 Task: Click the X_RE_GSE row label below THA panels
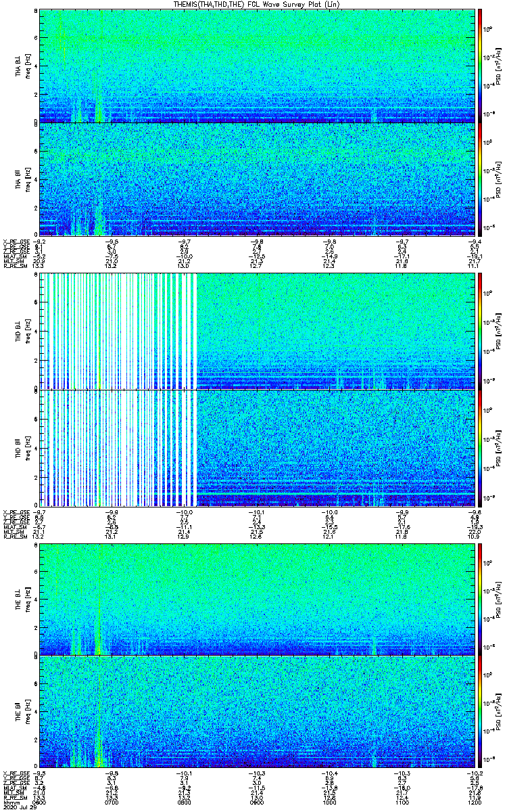(16, 240)
